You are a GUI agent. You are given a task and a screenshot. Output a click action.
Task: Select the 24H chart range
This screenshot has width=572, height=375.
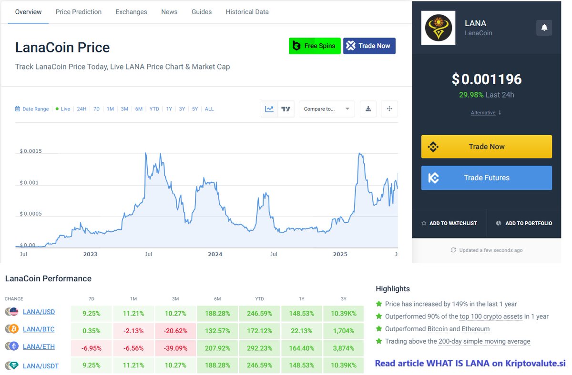click(x=82, y=109)
